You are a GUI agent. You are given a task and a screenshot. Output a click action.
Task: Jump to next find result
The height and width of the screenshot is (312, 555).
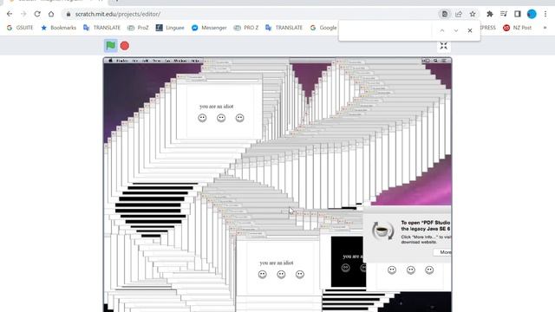(456, 31)
